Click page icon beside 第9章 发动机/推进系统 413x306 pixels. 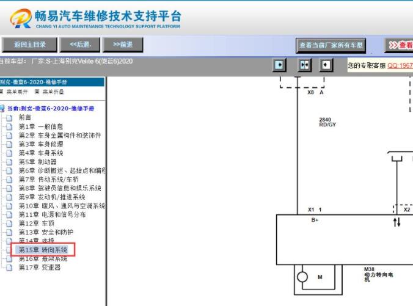point(9,197)
